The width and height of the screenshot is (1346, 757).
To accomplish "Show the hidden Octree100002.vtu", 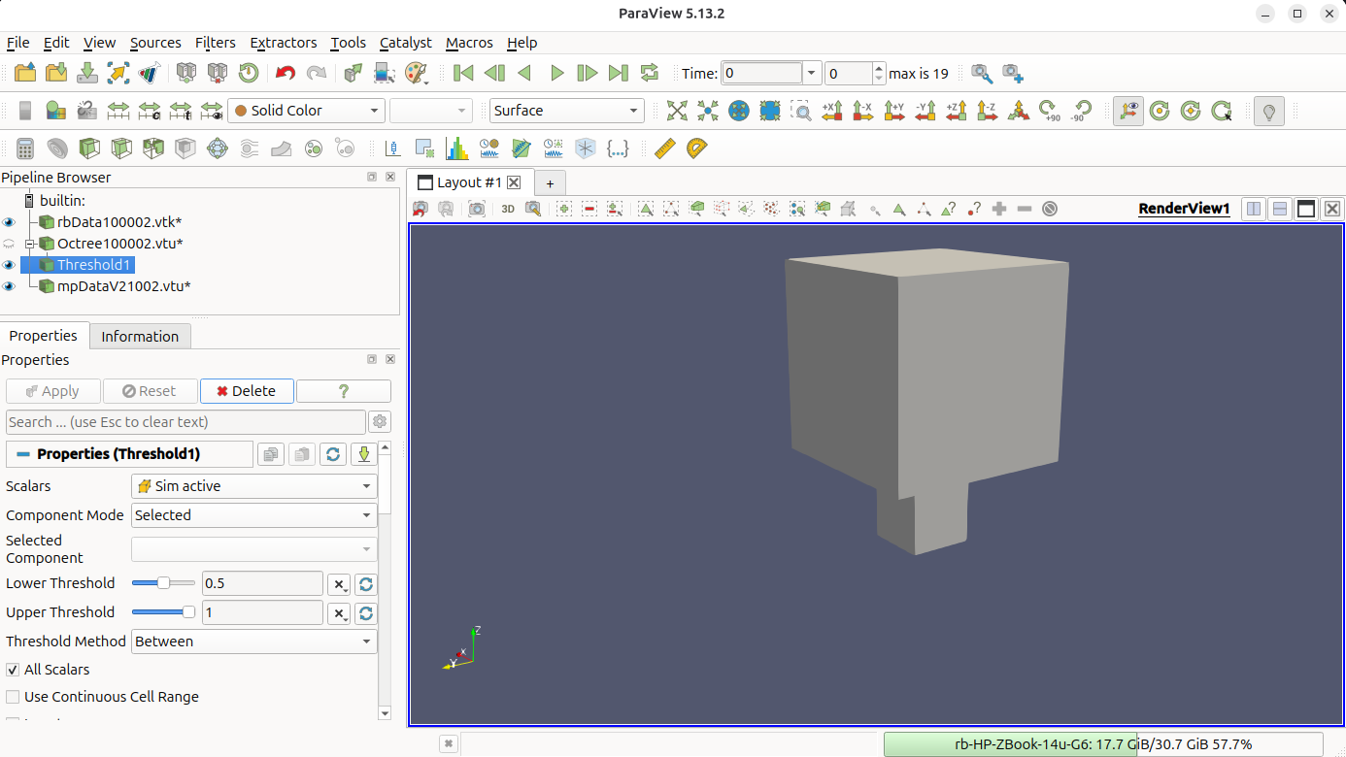I will pyautogui.click(x=10, y=244).
